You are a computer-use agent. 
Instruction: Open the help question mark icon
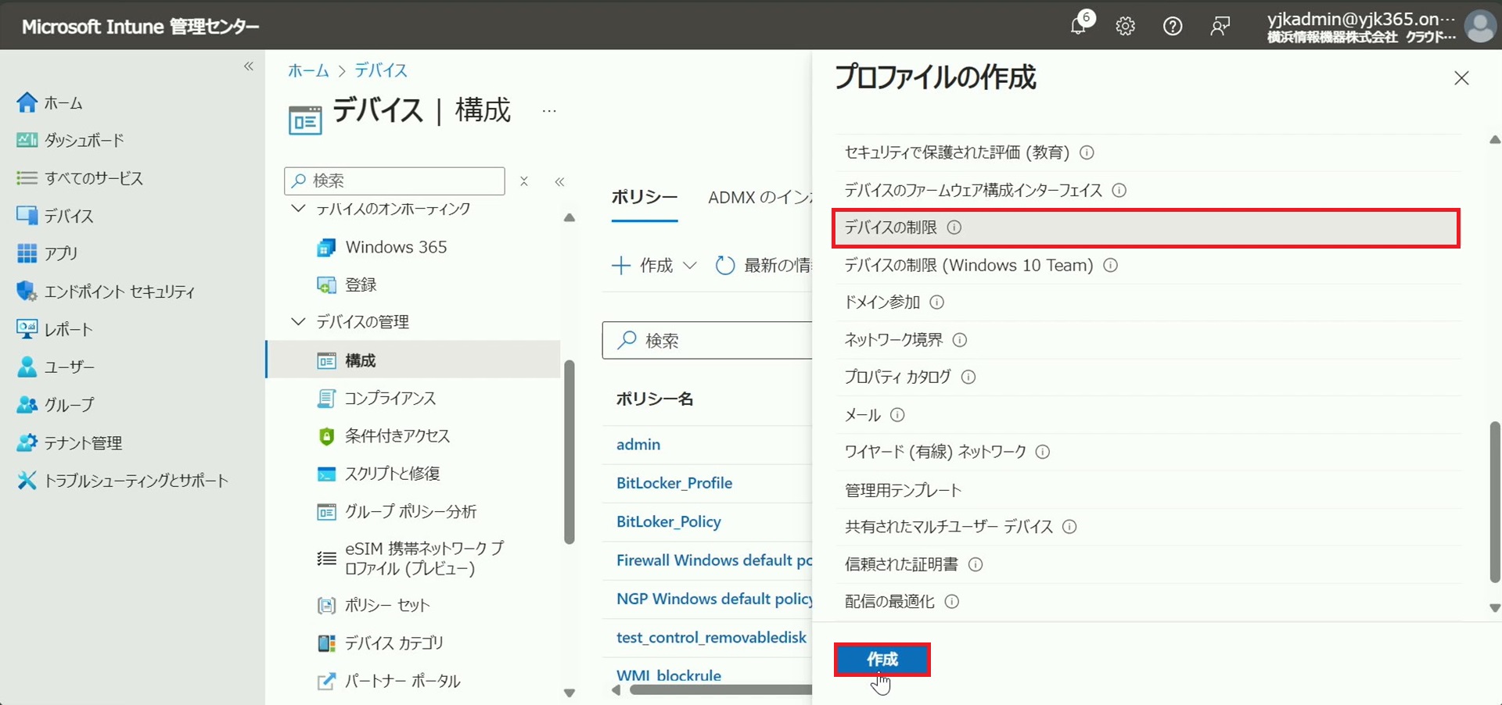pos(1172,26)
